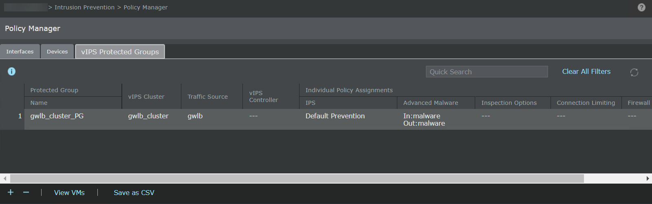This screenshot has width=652, height=204.
Task: Click the Connection Limiting column header
Action: coord(586,103)
